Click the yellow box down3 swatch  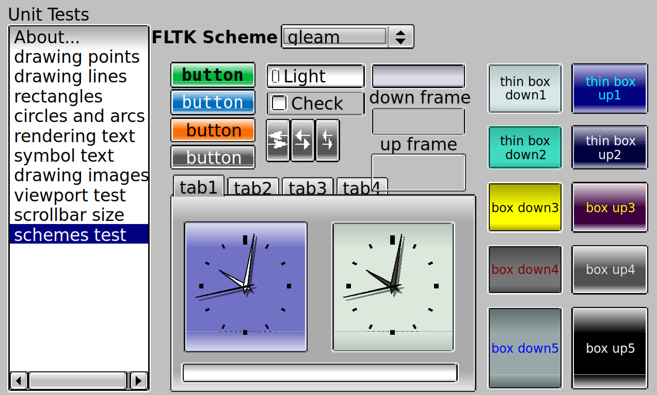pos(525,207)
